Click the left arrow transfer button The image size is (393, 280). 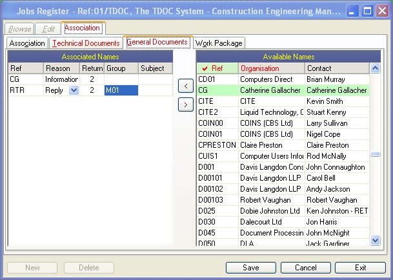point(186,86)
